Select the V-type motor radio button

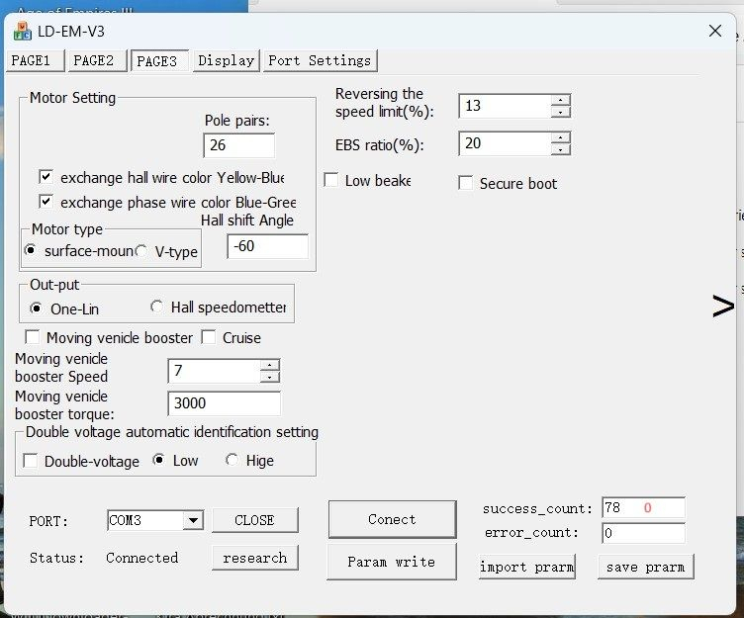(141, 251)
